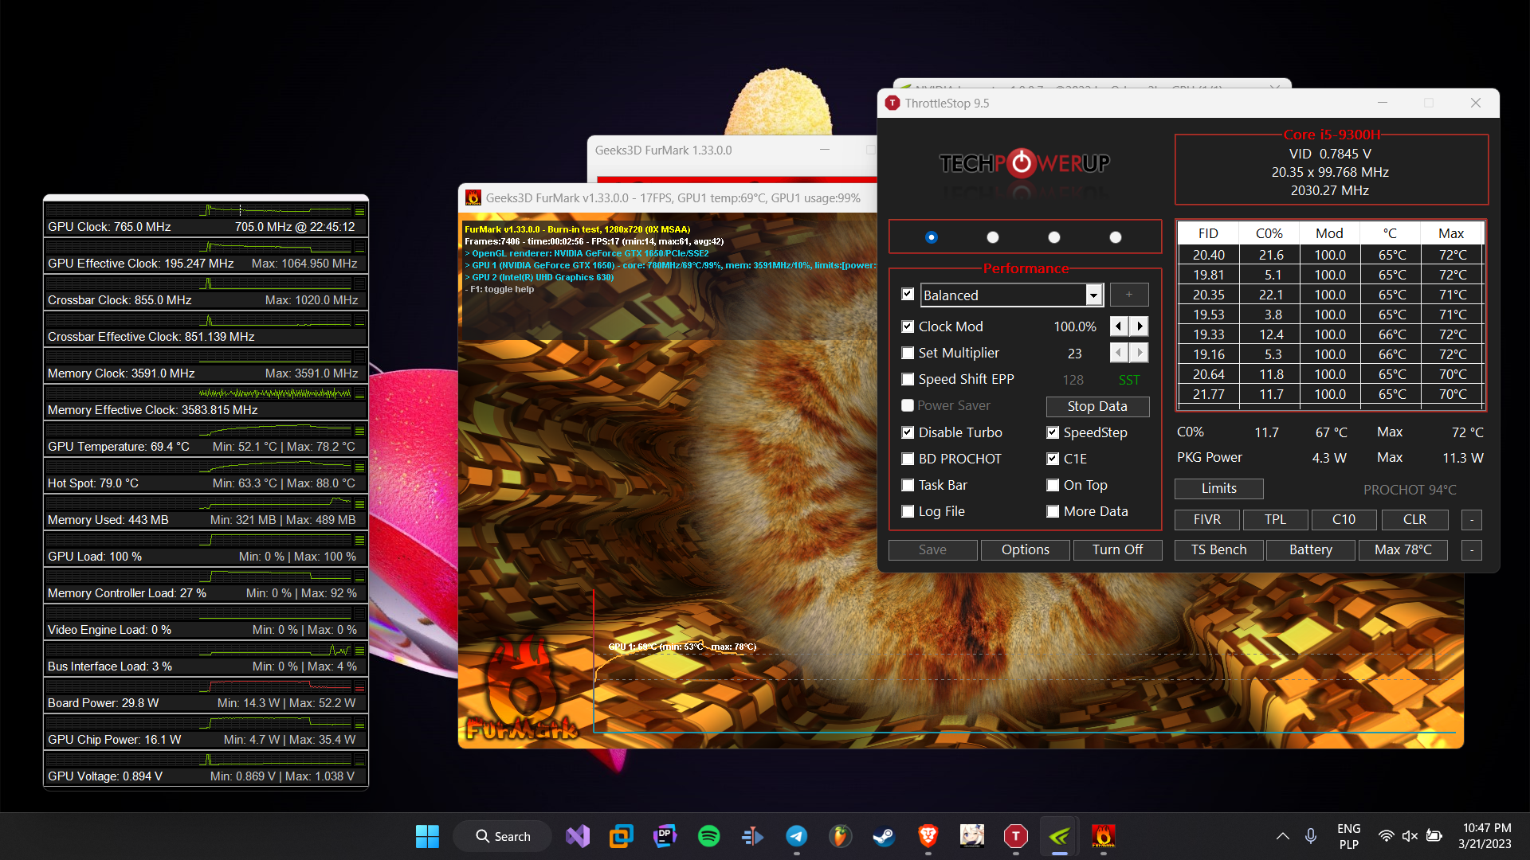Click the taskbar Search box

point(503,836)
